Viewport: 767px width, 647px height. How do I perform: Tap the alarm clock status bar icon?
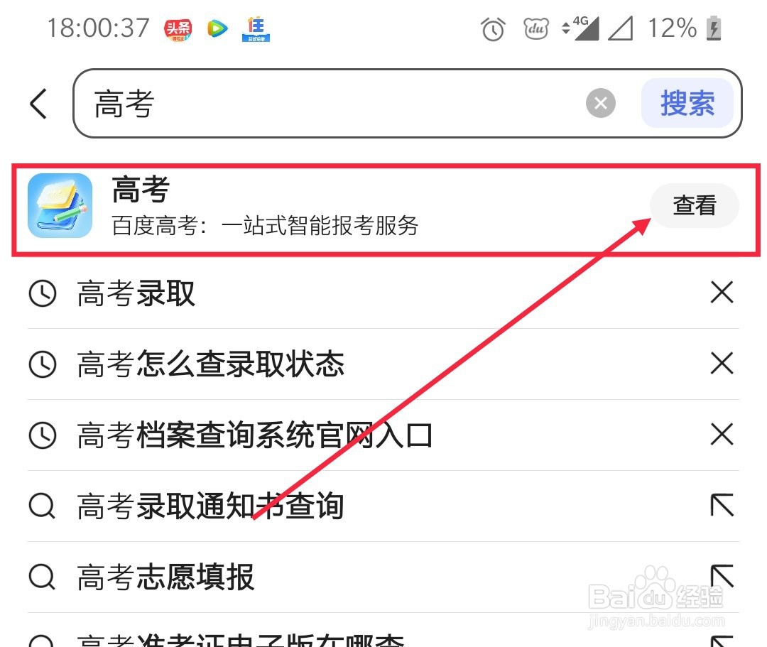493,29
